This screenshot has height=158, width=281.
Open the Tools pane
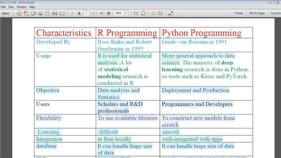pos(239,13)
